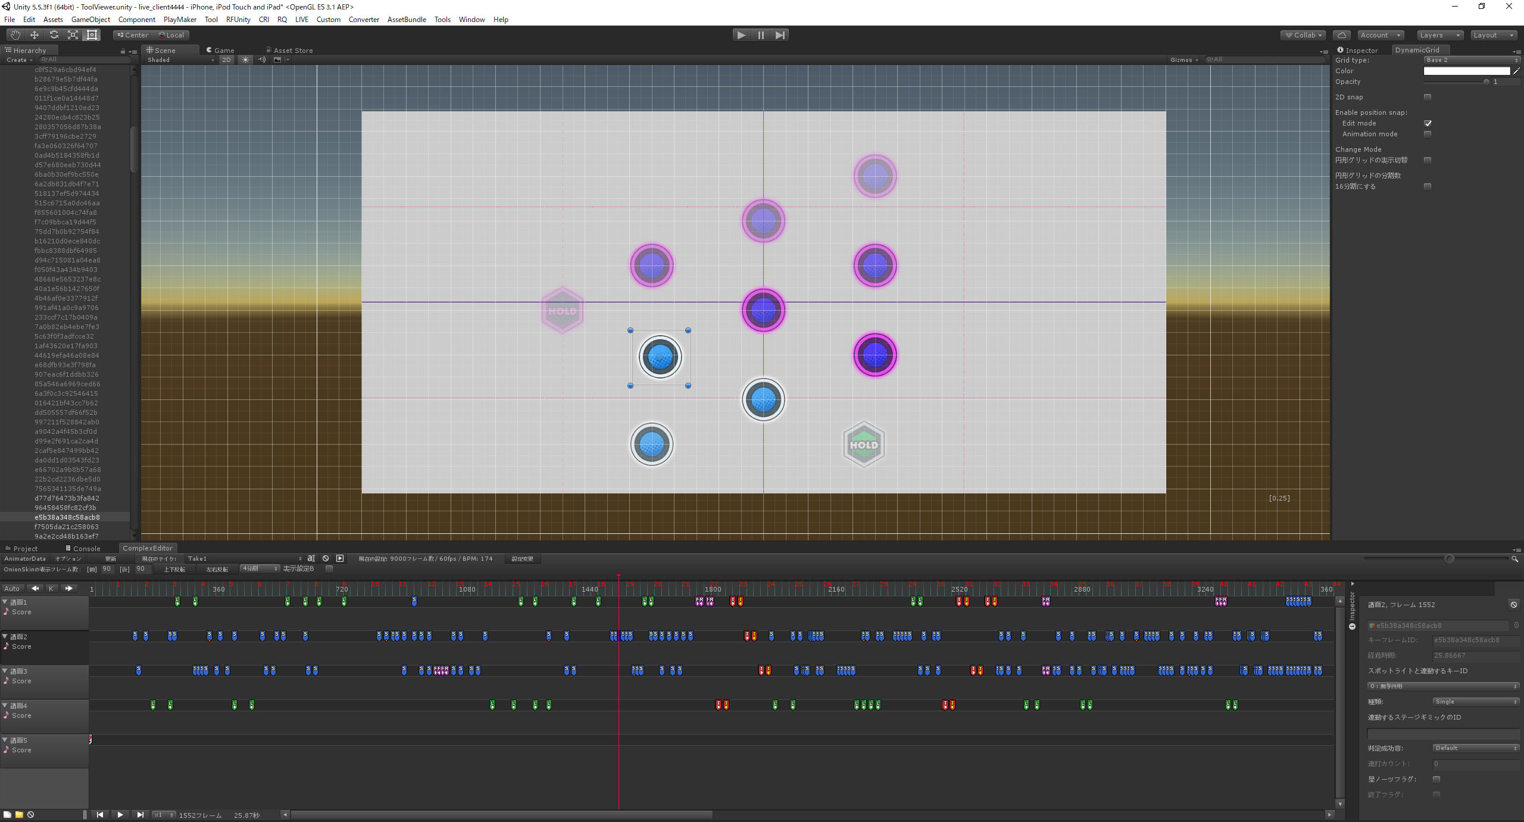This screenshot has width=1524, height=822.
Task: Select e5b38a348c58acb8 in Hierarchy
Action: (x=67, y=517)
